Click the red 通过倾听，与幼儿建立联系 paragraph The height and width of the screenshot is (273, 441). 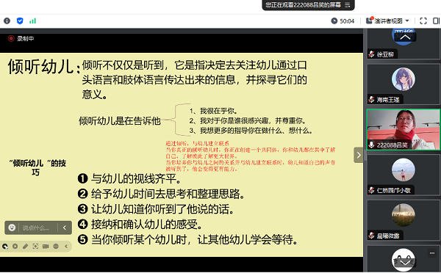pos(251,156)
